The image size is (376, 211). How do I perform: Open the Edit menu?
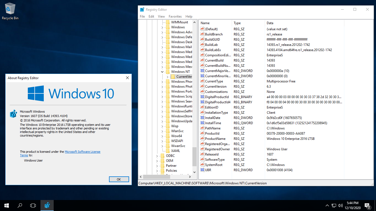[151, 16]
